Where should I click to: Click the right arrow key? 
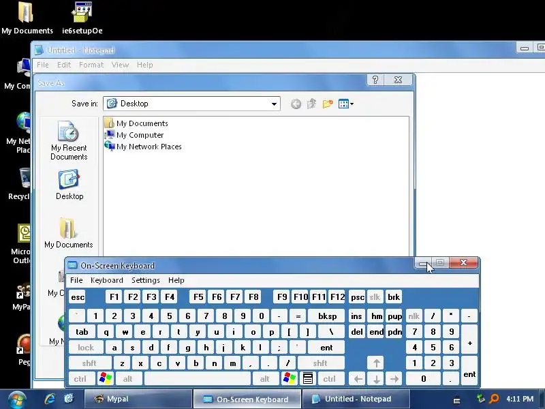pos(394,379)
